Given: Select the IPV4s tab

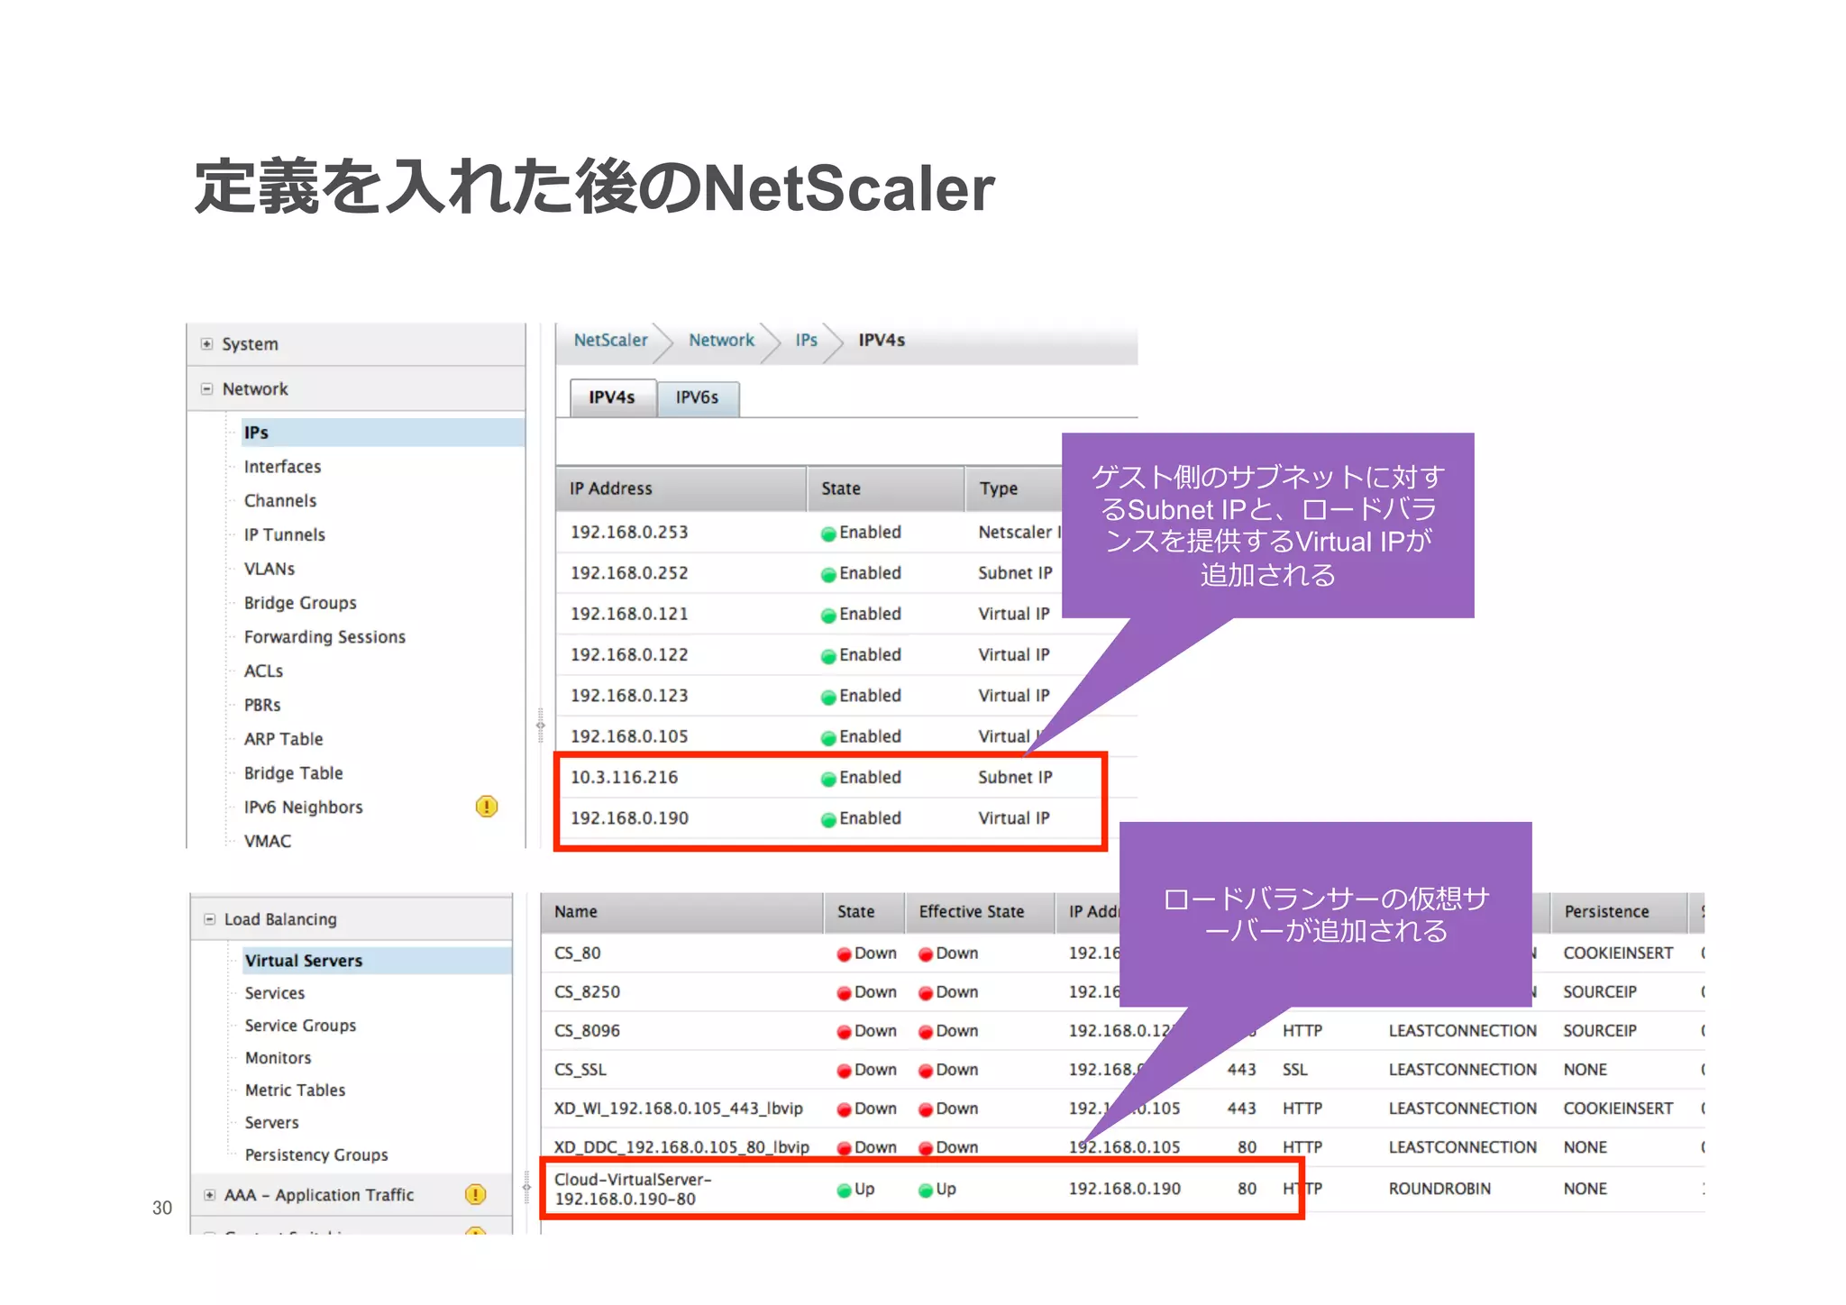Looking at the screenshot, I should [612, 397].
